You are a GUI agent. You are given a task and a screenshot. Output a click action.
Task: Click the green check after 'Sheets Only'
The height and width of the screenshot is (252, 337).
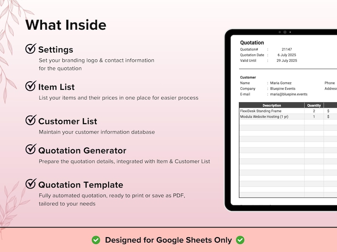(240, 240)
